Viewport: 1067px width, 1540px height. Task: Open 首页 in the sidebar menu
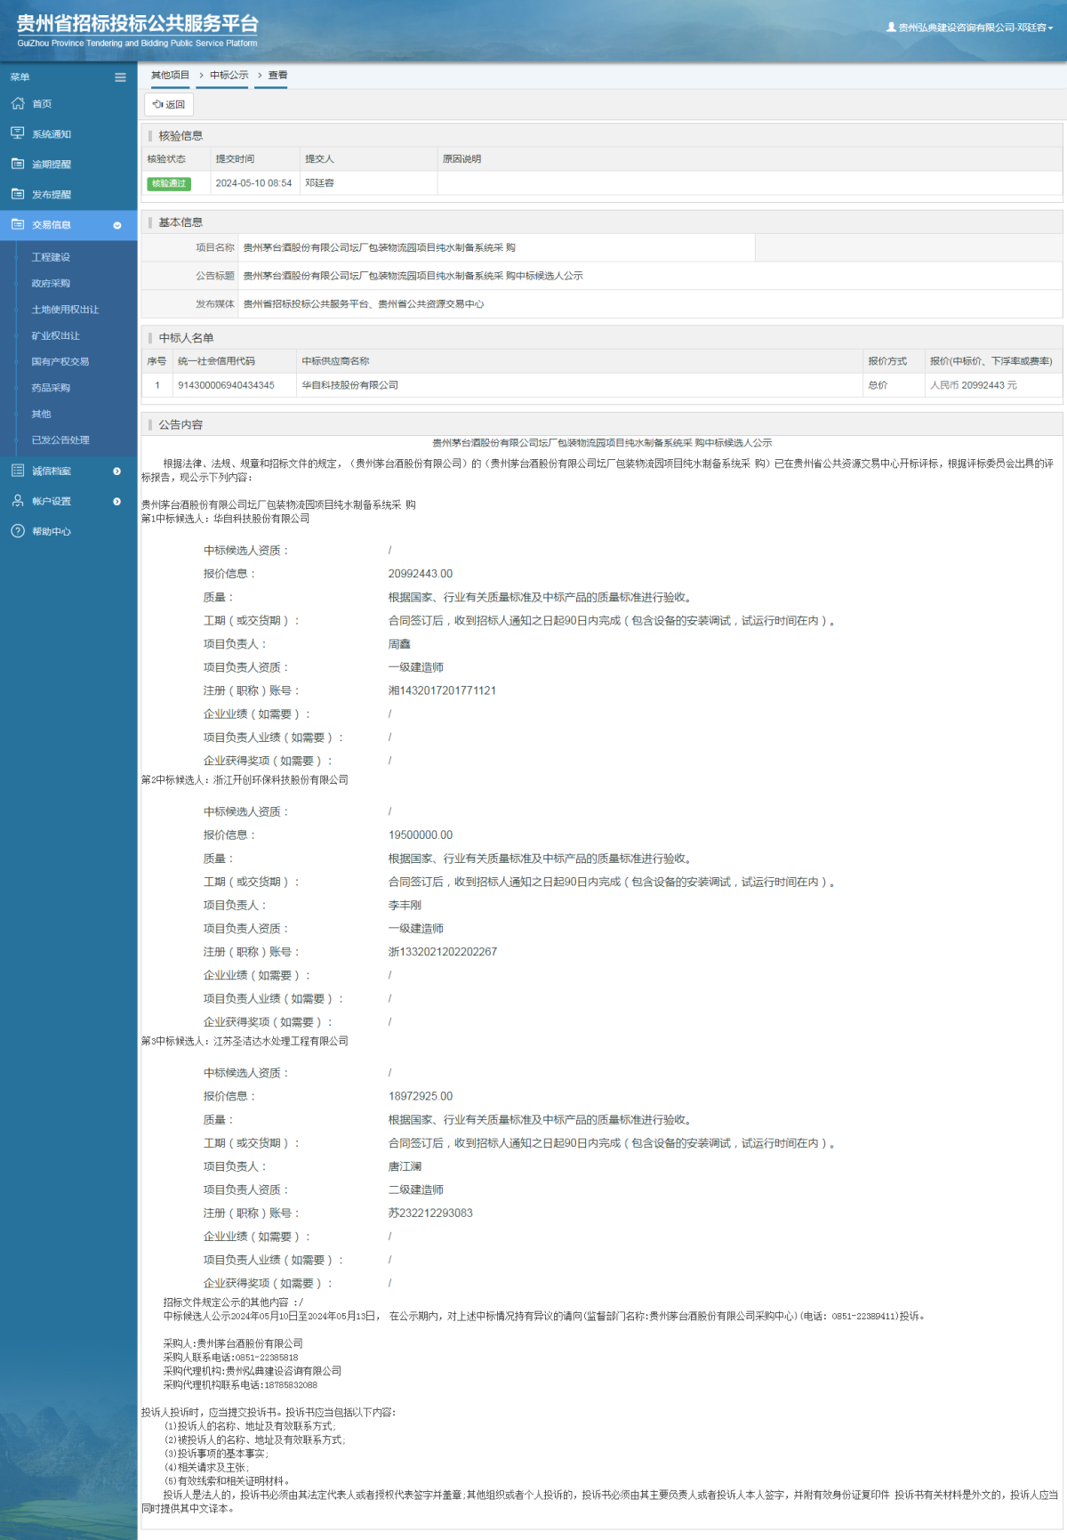click(42, 104)
